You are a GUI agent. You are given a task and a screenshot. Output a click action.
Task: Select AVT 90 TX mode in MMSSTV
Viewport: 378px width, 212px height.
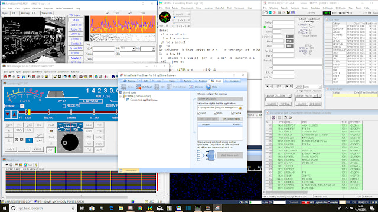coord(76,34)
